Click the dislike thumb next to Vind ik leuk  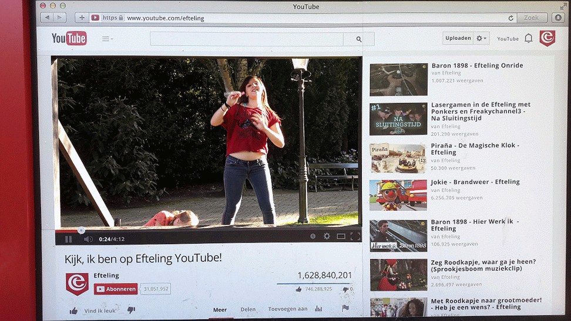(x=131, y=310)
